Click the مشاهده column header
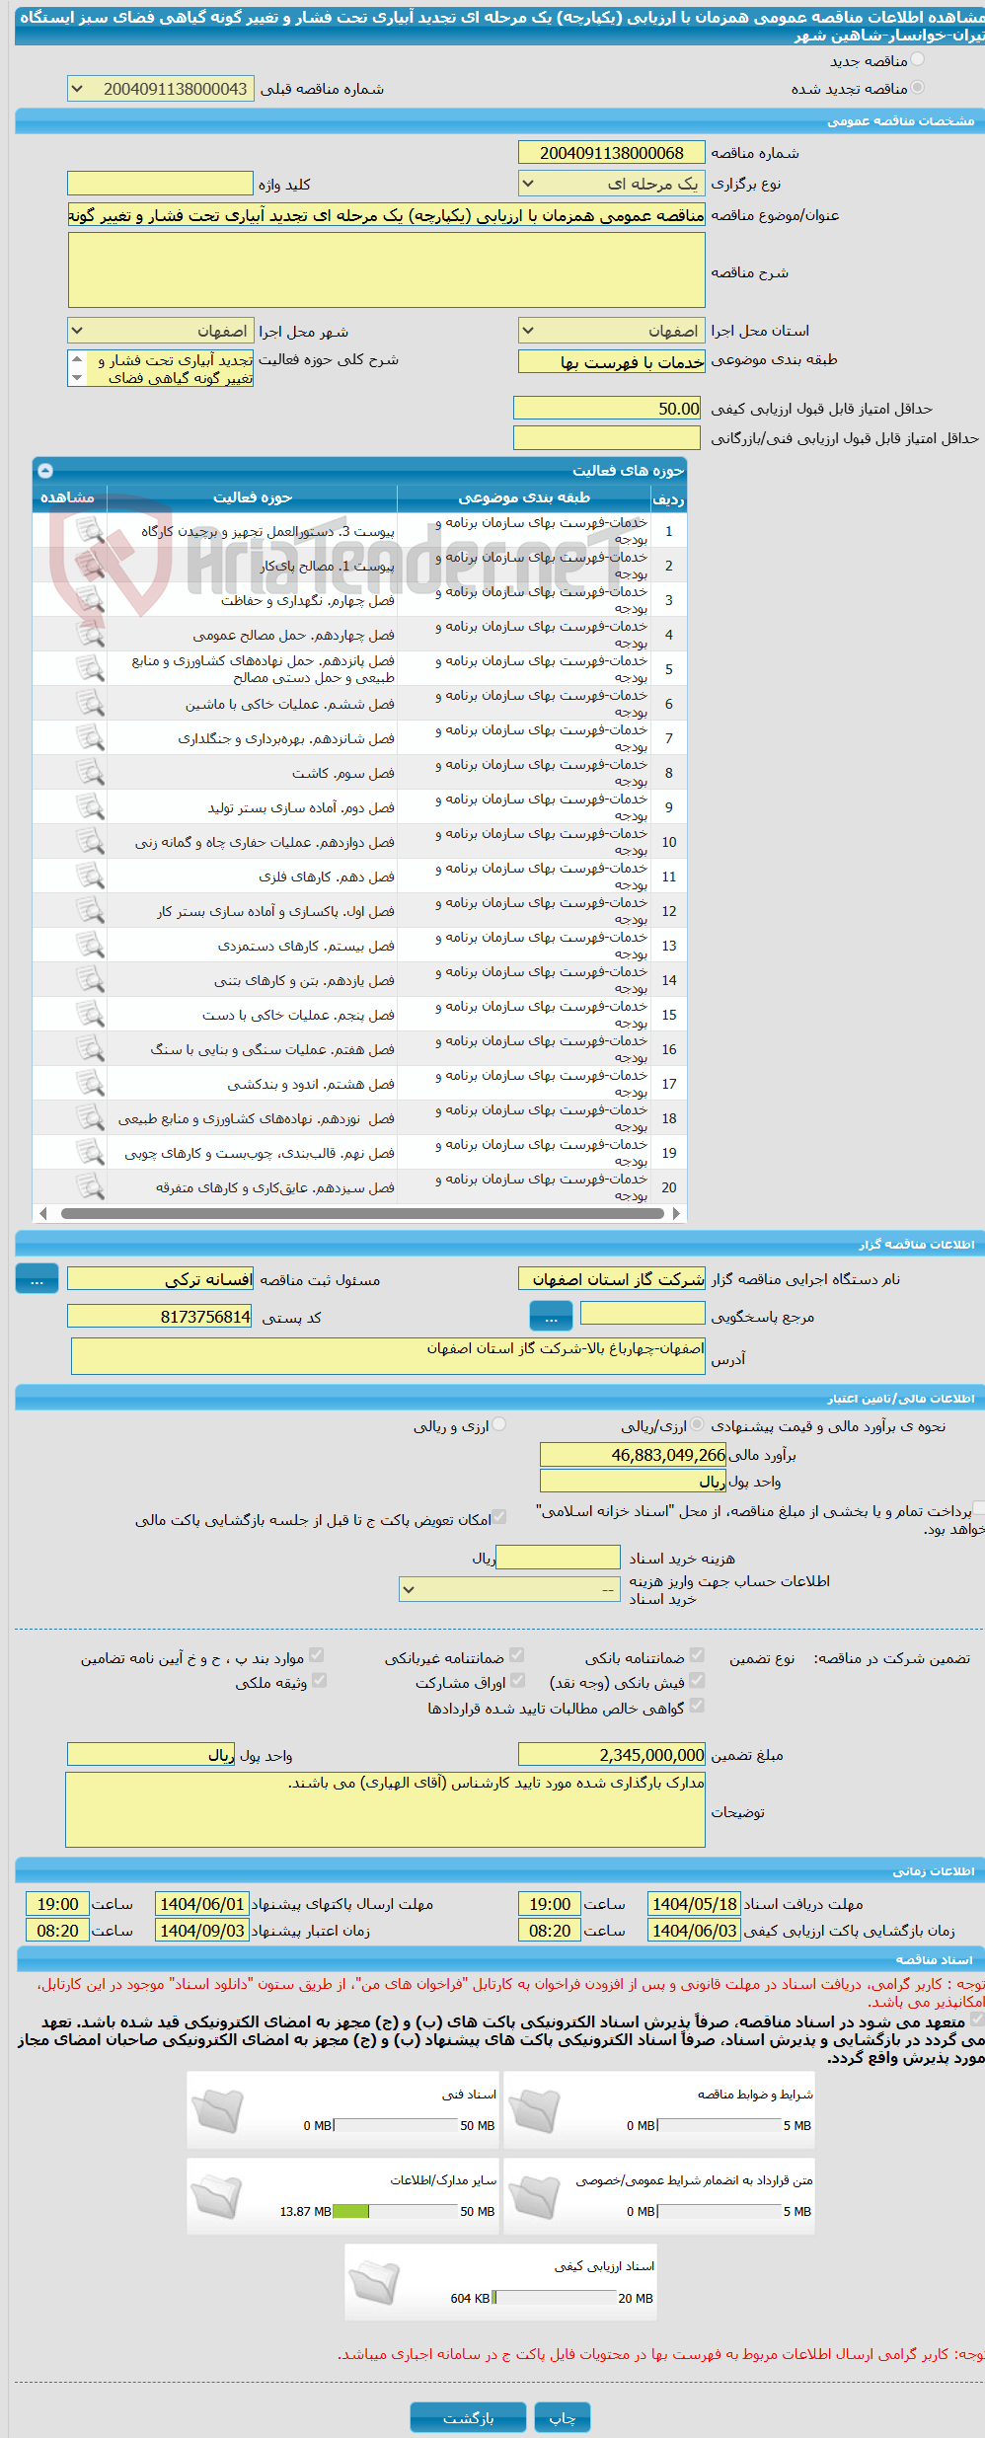The image size is (985, 2438). pyautogui.click(x=67, y=497)
